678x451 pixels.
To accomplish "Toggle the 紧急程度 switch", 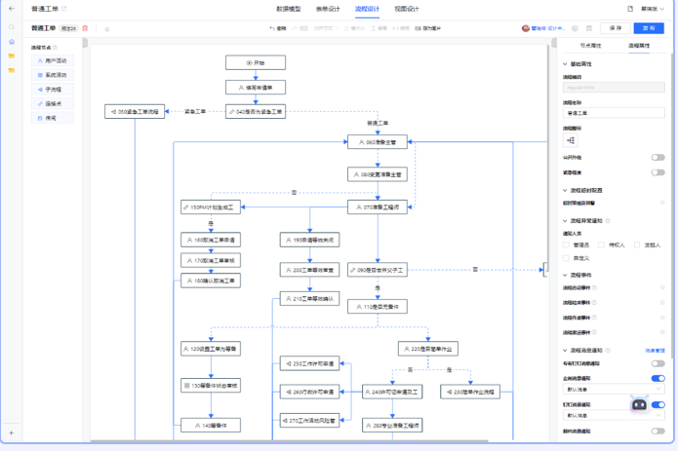I will (658, 172).
